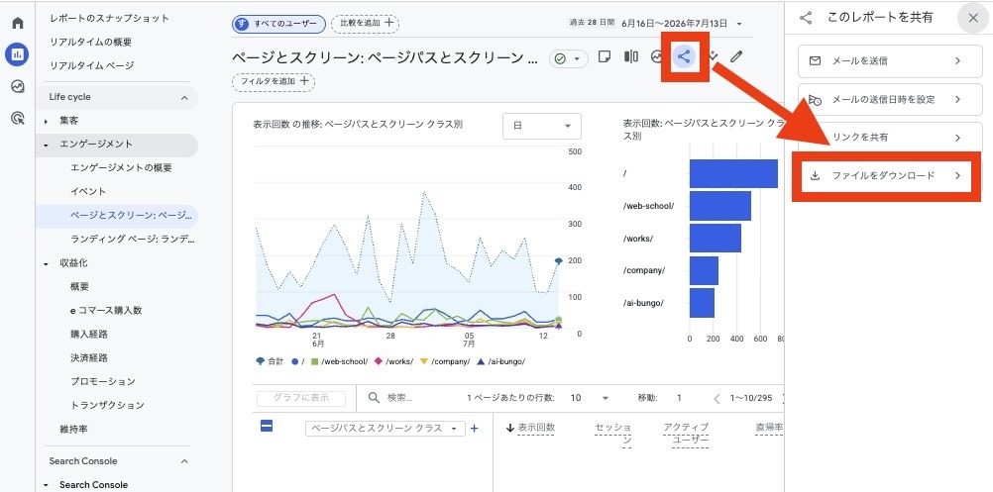Collapse the Life cycle section
The width and height of the screenshot is (993, 492).
pyautogui.click(x=184, y=97)
